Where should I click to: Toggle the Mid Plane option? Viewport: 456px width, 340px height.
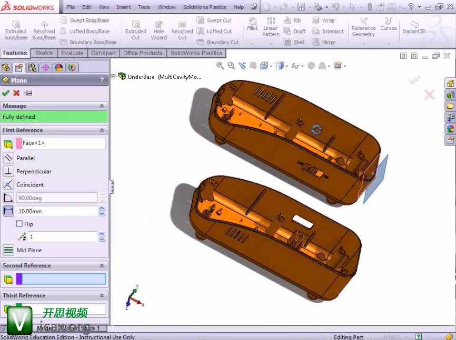pos(8,250)
